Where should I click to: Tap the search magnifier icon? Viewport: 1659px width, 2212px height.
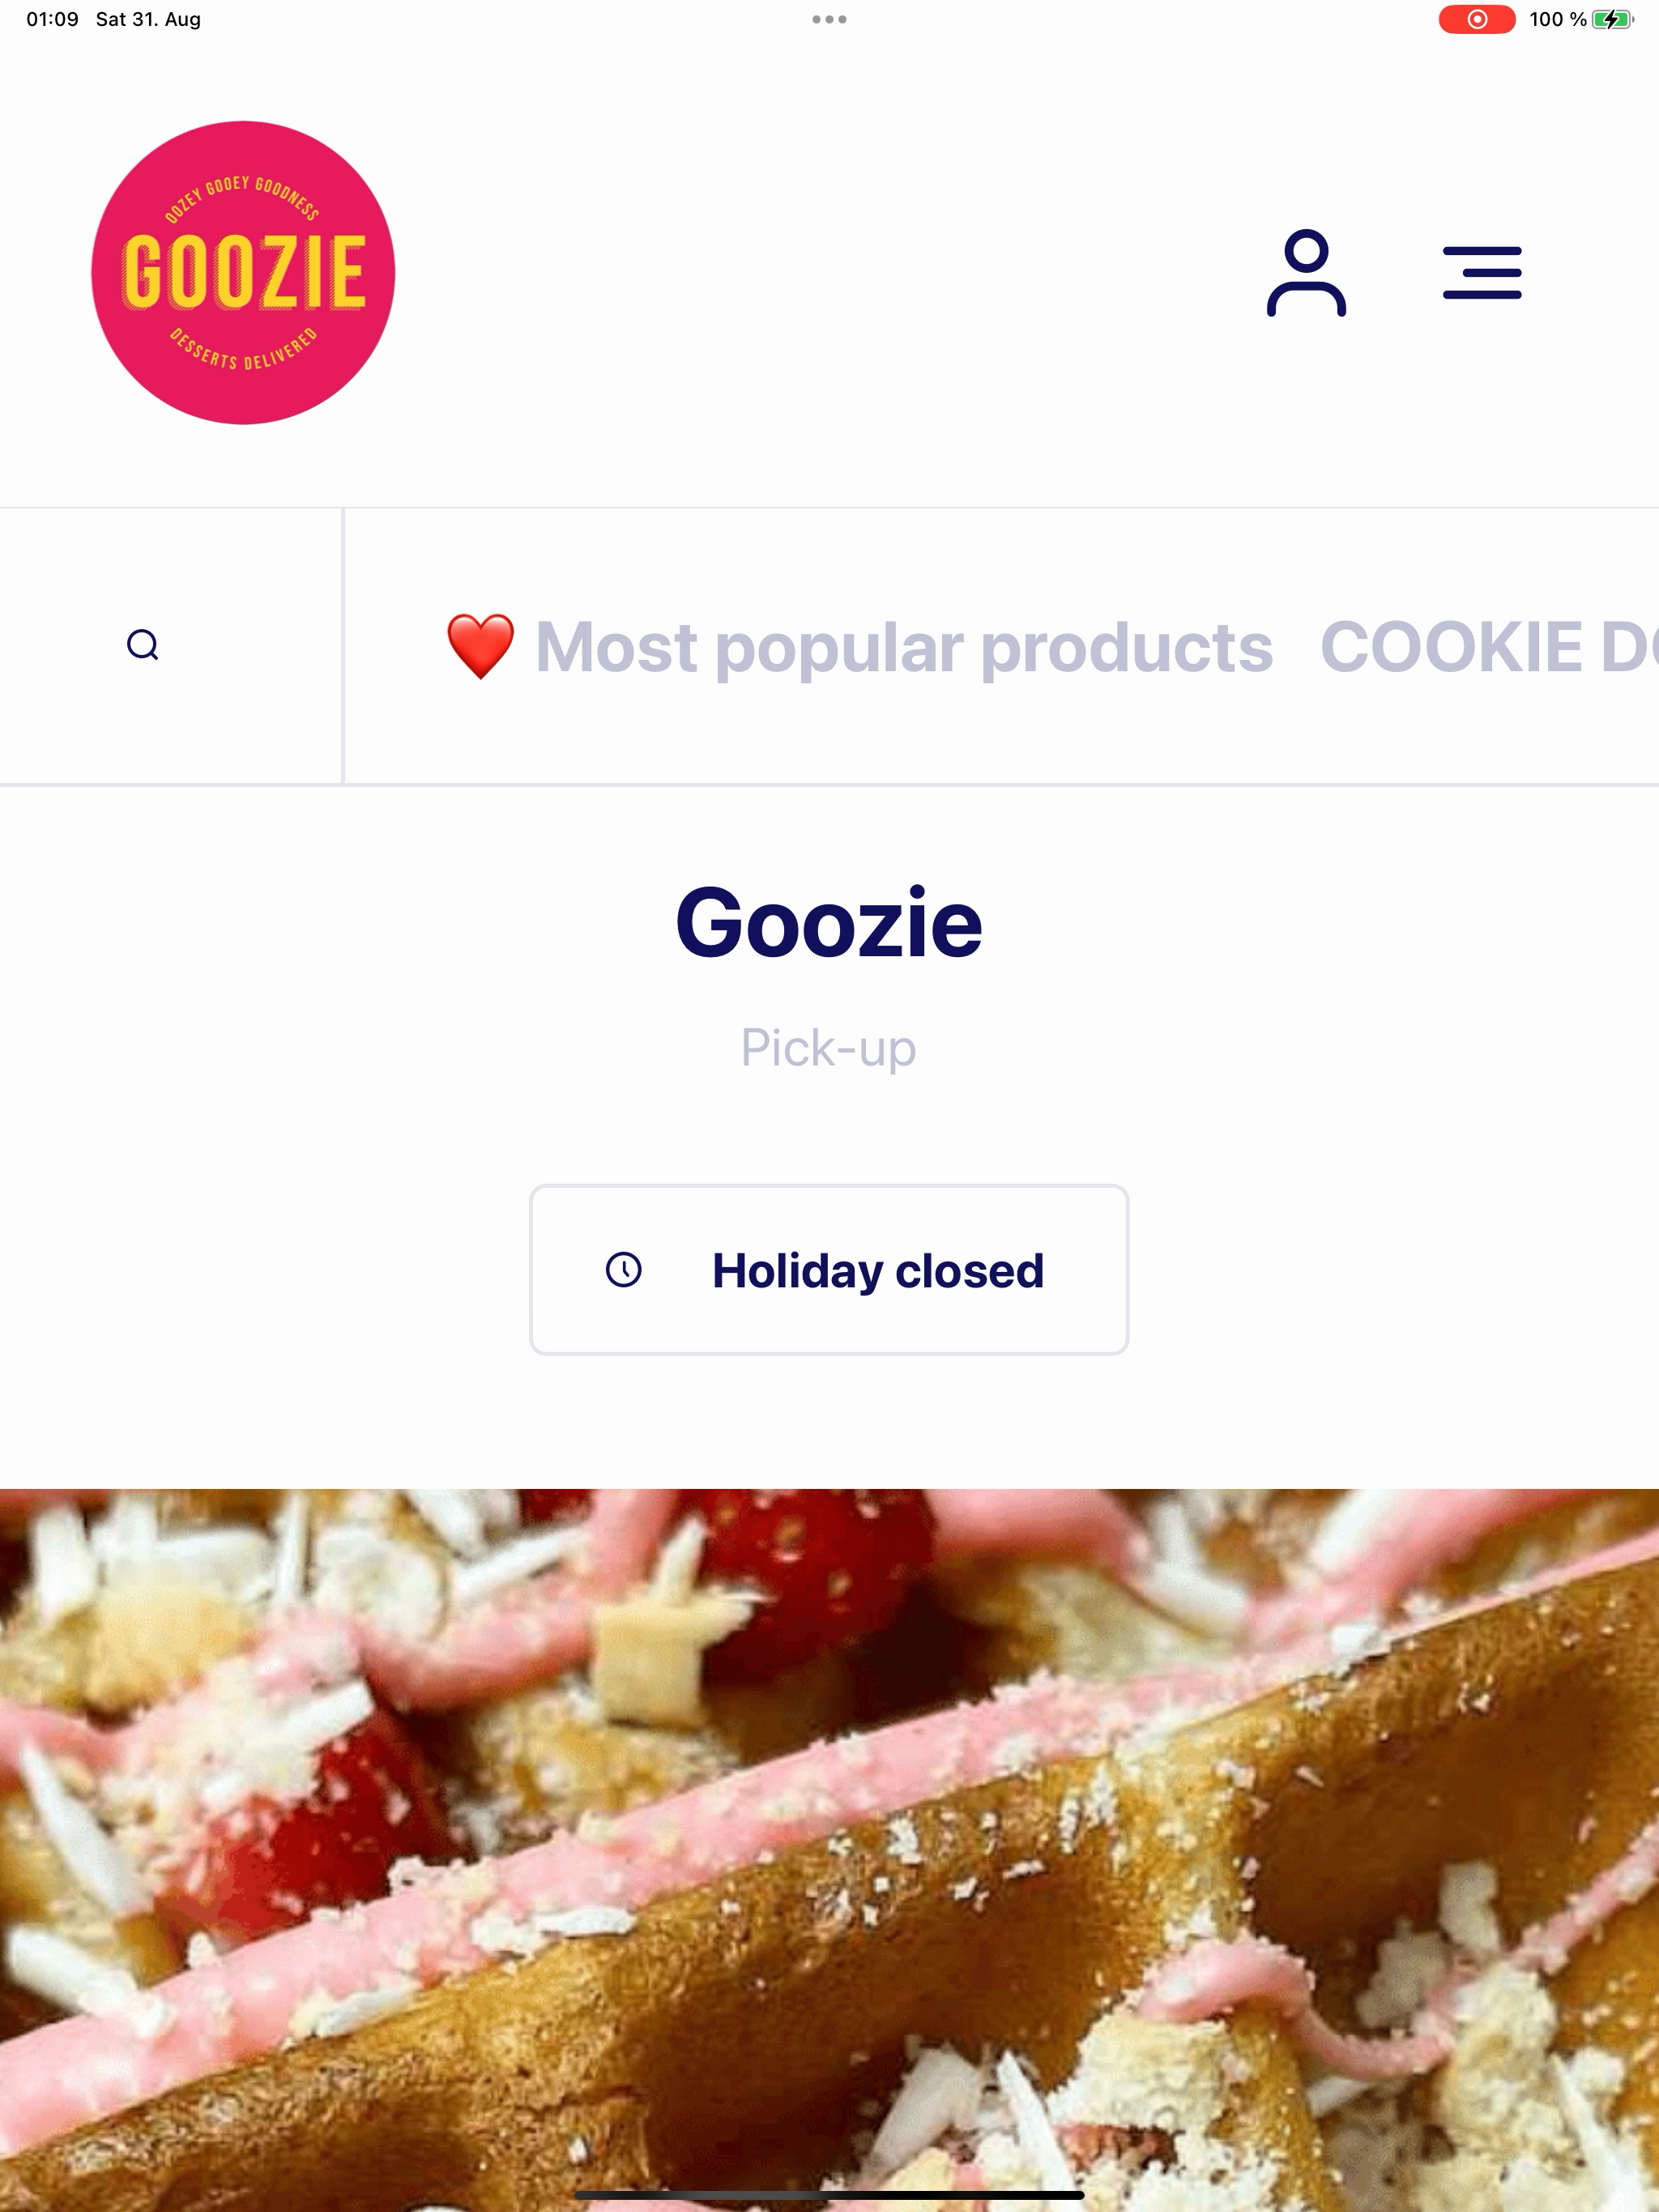tap(143, 645)
